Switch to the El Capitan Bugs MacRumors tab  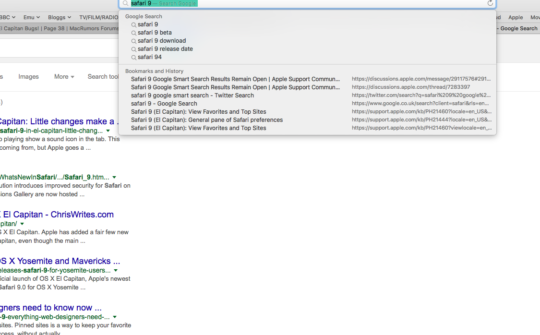pos(59,28)
